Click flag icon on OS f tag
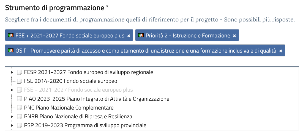Image resolution: width=303 pixels, height=131 pixels. coord(11,51)
